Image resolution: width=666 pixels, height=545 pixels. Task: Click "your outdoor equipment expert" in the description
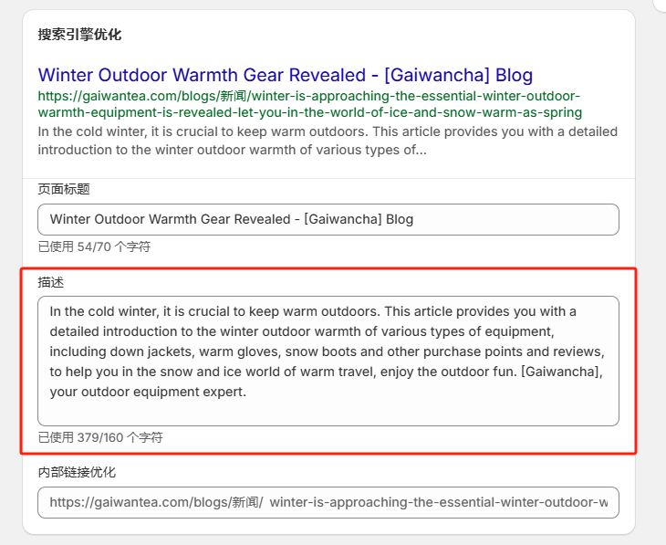[148, 392]
